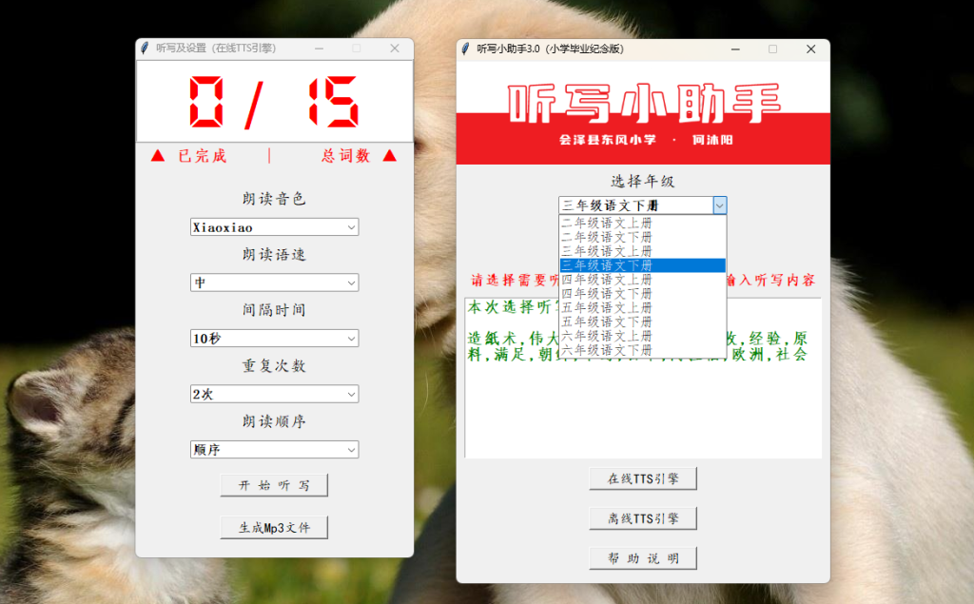974x604 pixels.
Task: Click the 开始听写 button
Action: pos(274,484)
